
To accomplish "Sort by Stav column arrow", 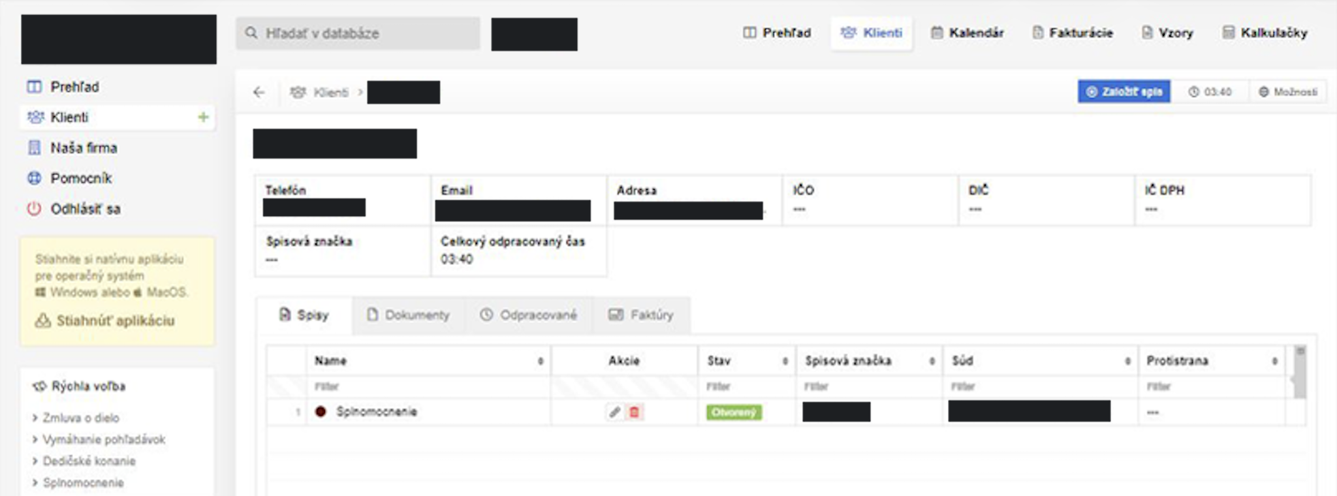I will click(x=785, y=361).
